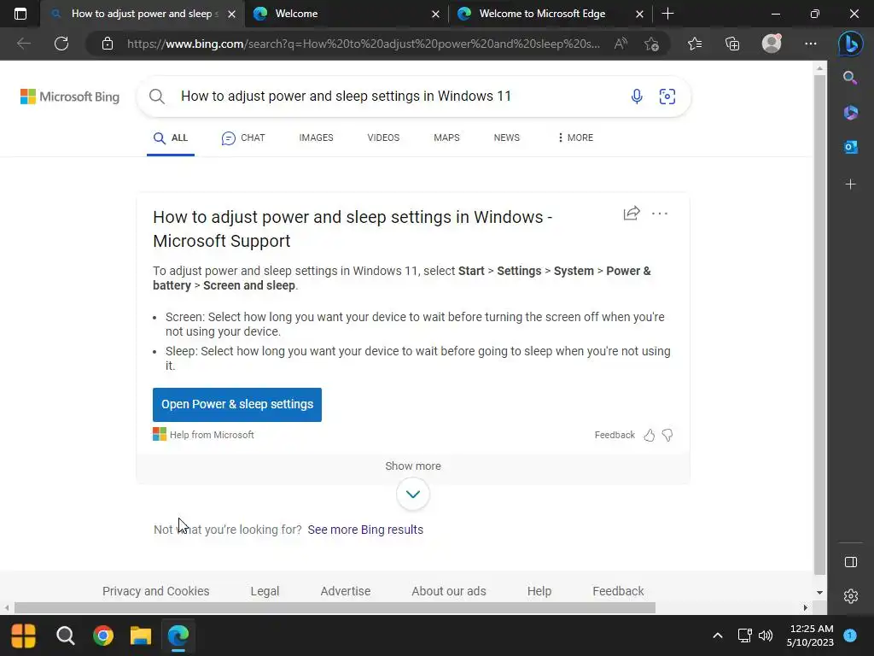The width and height of the screenshot is (874, 656).
Task: Open answer card more options
Action: pyautogui.click(x=660, y=214)
